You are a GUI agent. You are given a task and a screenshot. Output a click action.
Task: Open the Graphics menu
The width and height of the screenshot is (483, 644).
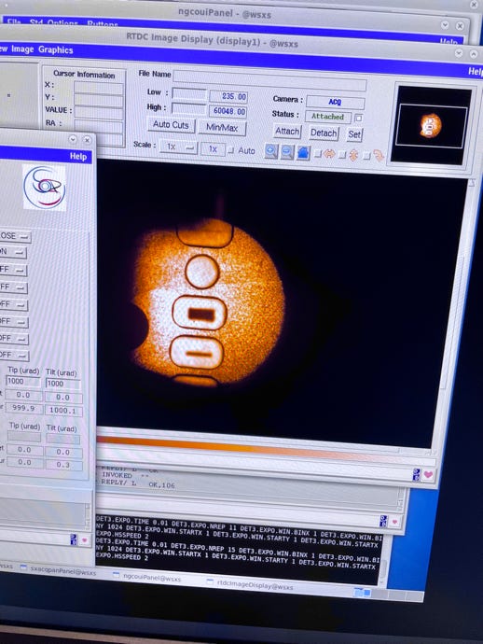(x=55, y=50)
